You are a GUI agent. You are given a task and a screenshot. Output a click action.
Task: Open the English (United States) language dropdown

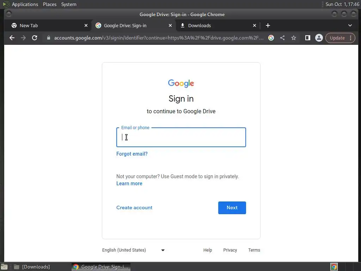tap(134, 250)
